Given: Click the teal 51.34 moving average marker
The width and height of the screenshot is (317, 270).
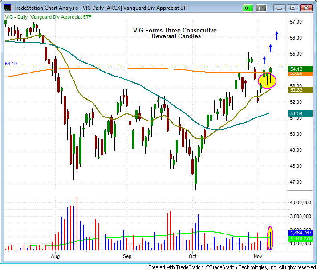Looking at the screenshot, I should [x=300, y=113].
